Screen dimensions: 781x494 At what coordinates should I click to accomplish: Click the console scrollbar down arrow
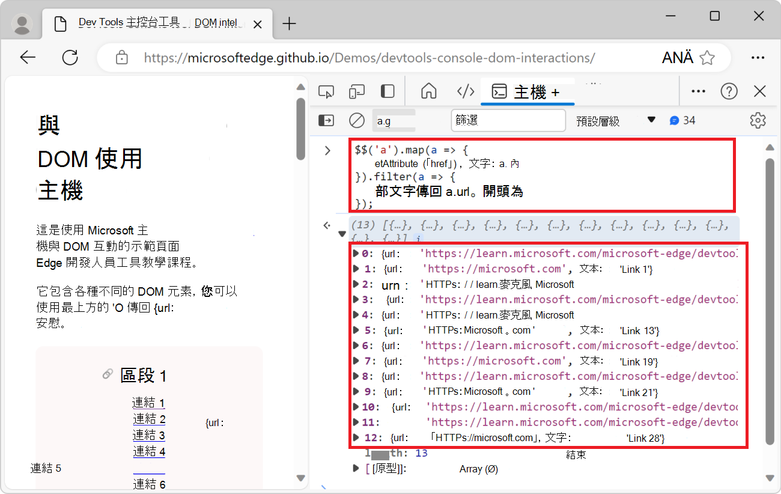(770, 478)
